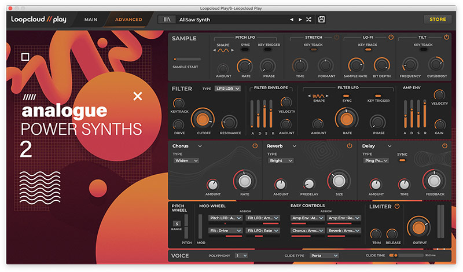This screenshot has height=272, width=463.
Task: Open the Reverb effect selector dropdown
Action: coord(282,146)
